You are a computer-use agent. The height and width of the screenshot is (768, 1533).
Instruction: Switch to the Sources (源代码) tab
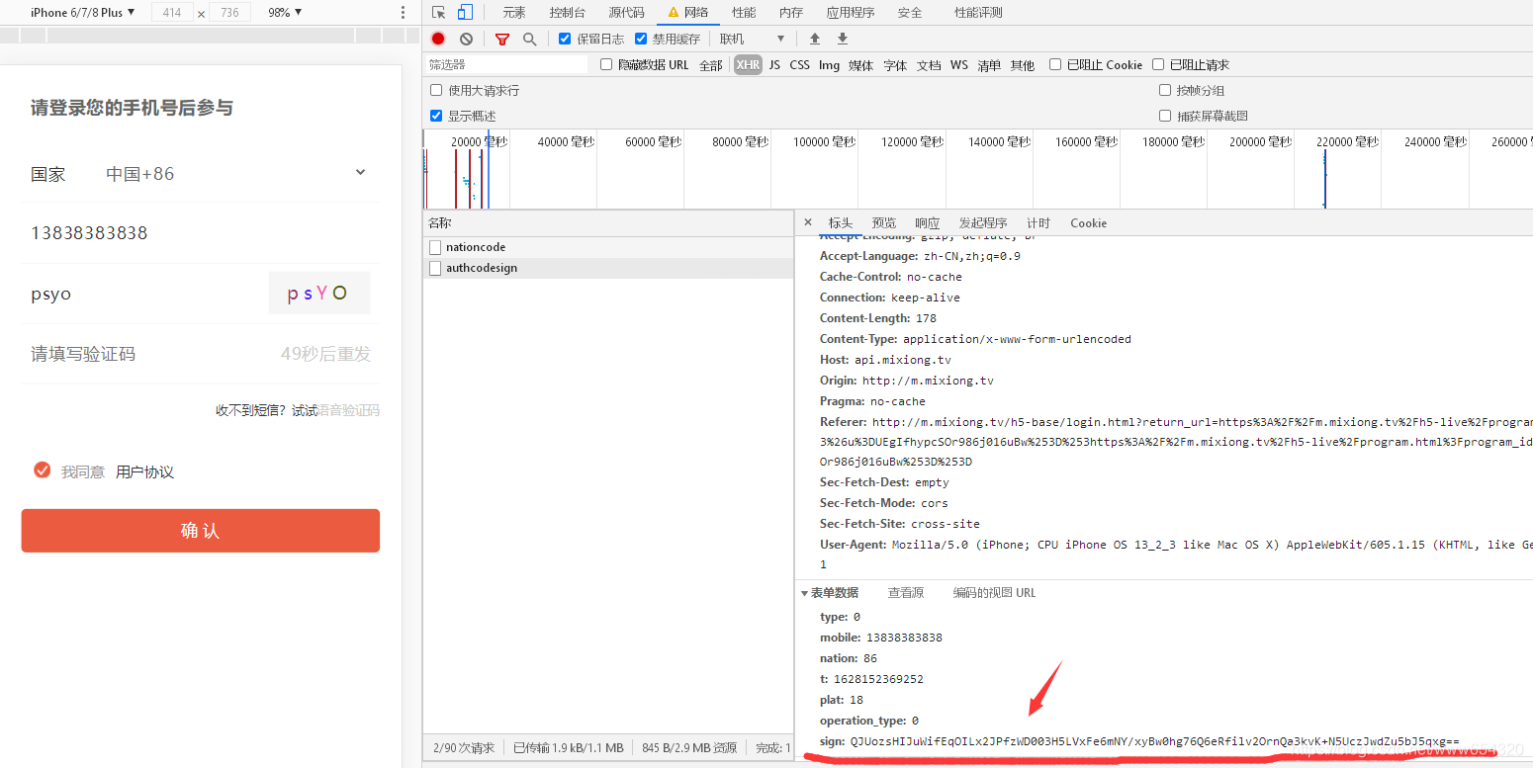tap(626, 13)
